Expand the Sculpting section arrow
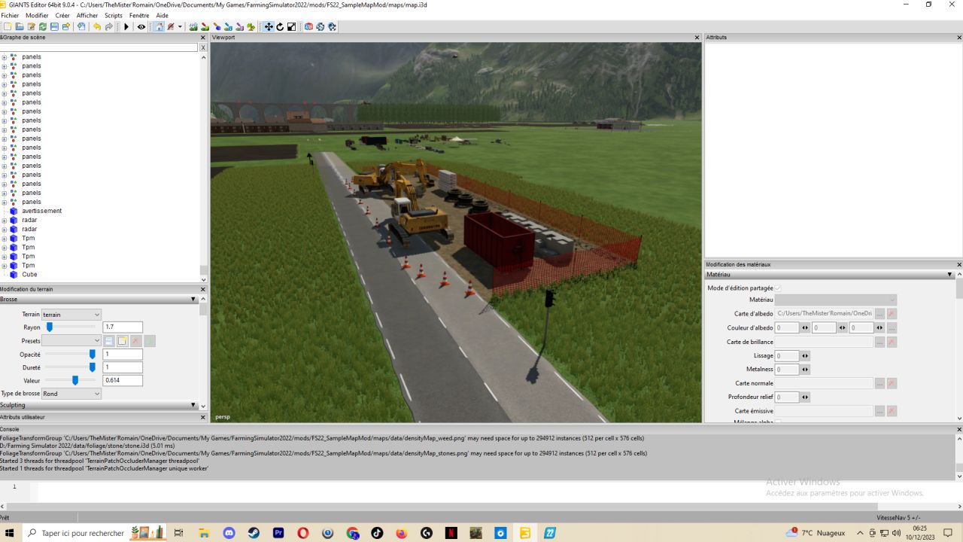The width and height of the screenshot is (963, 542). coord(193,405)
